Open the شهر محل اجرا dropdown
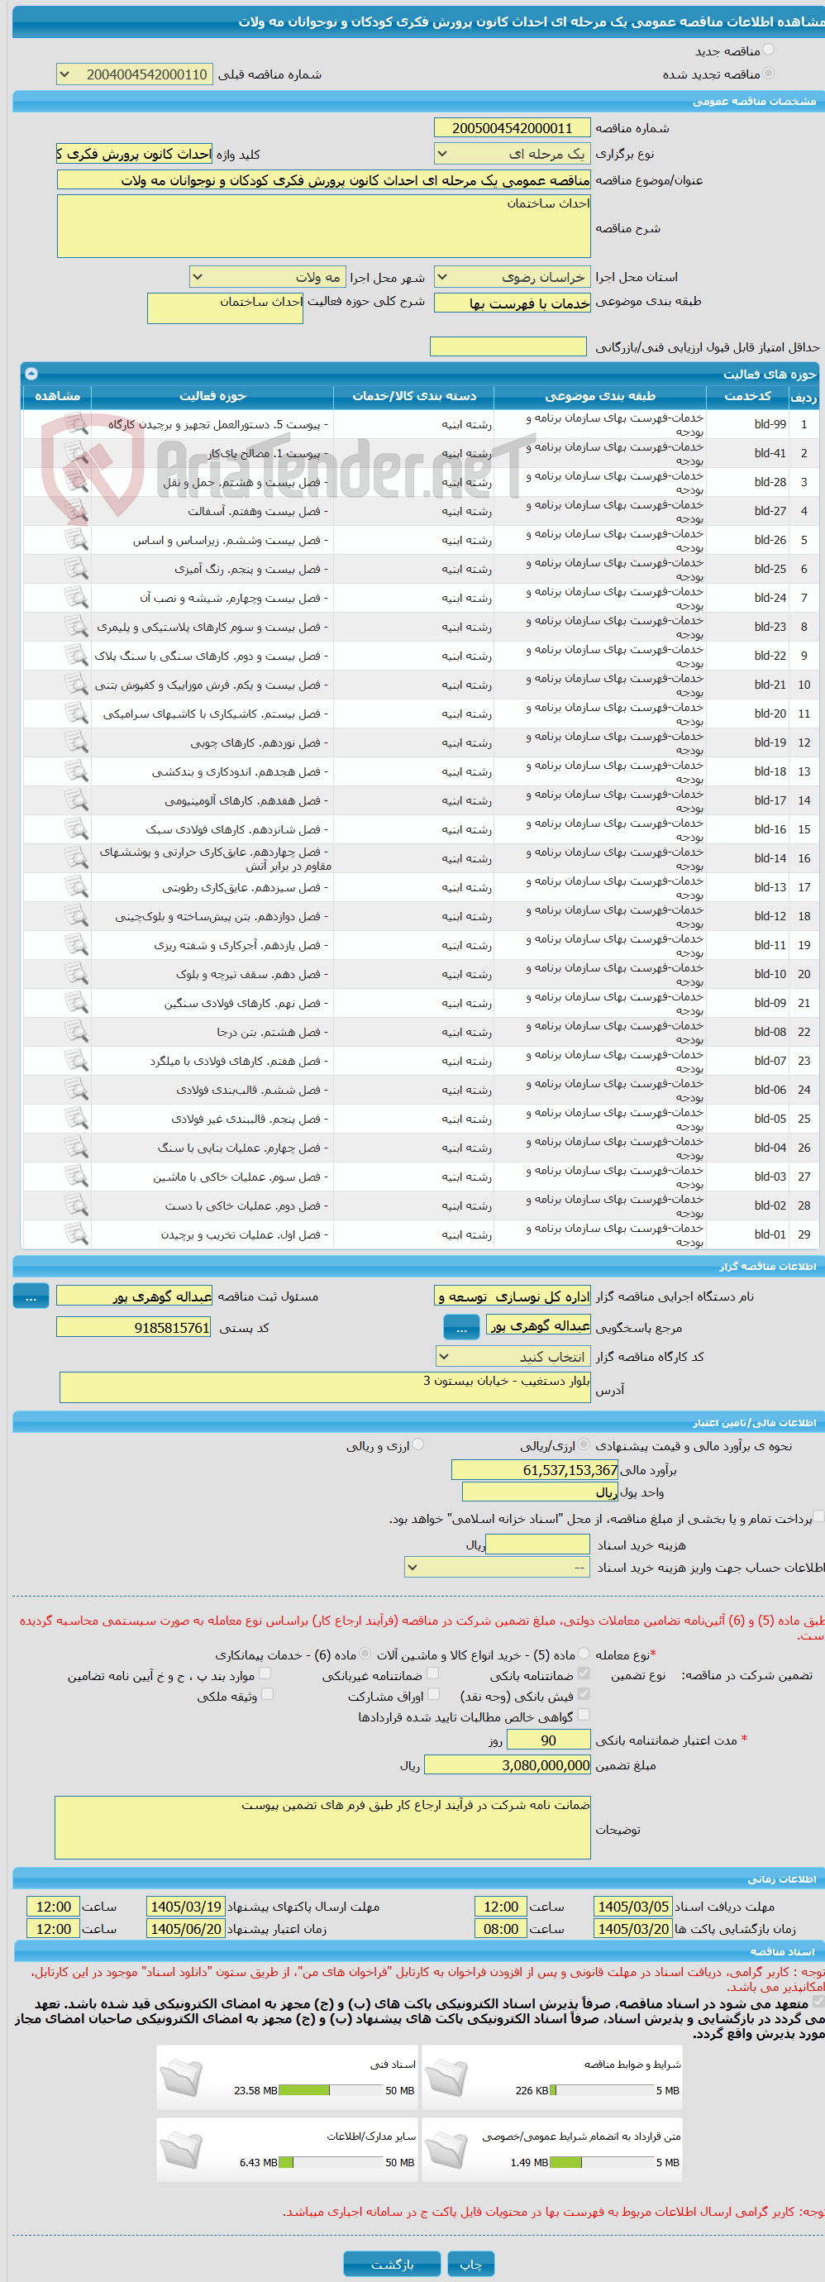825x2282 pixels. coord(268,277)
